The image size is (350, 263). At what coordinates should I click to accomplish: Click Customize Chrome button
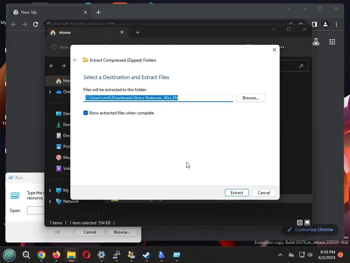[x=310, y=230]
